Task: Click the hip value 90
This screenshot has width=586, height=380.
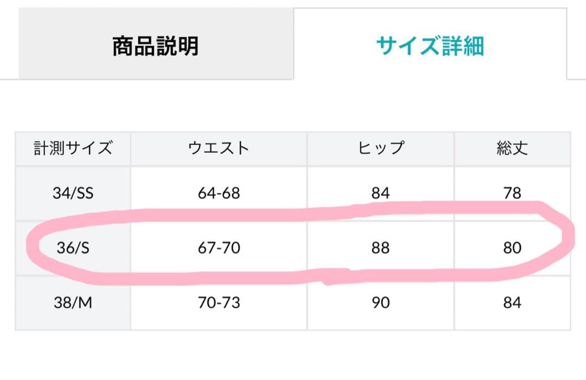Action: click(x=381, y=302)
